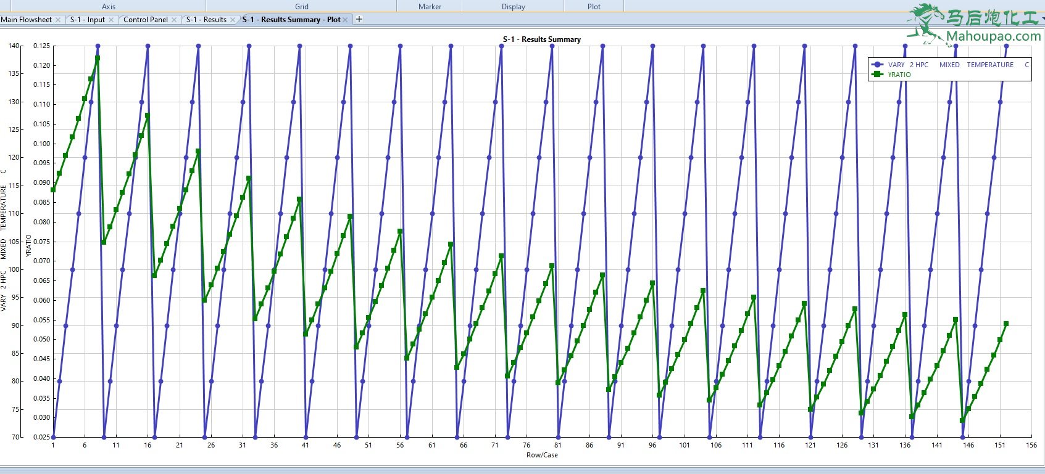Click the Display ribbon group label
This screenshot has height=474, width=1045.
(514, 7)
